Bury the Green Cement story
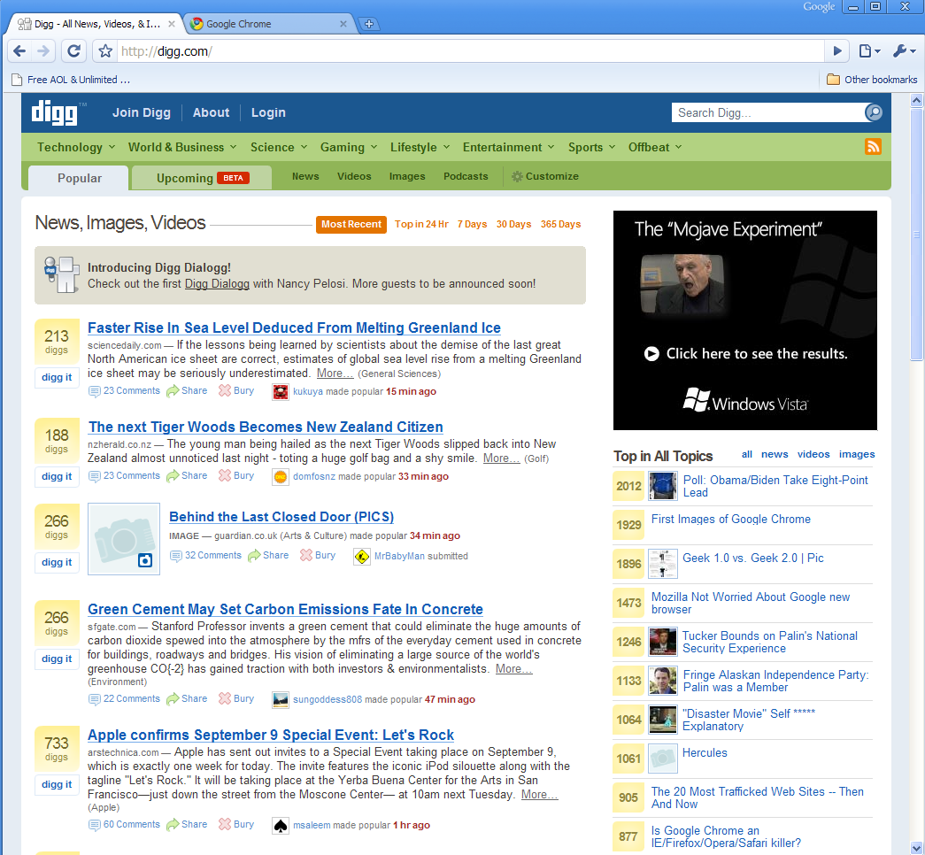This screenshot has height=855, width=925. coord(236,698)
